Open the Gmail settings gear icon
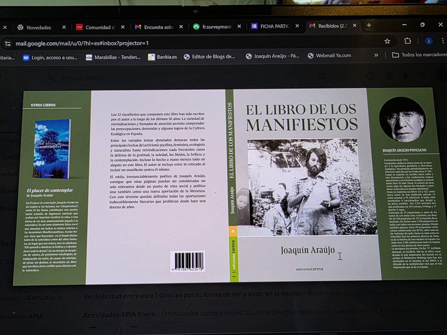The height and width of the screenshot is (335, 447). (389, 75)
